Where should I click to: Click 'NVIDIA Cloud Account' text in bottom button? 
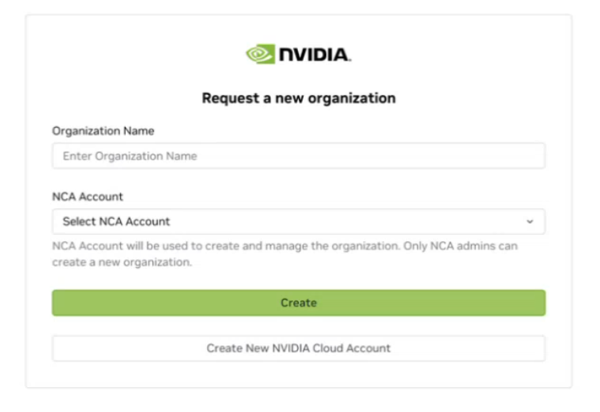click(331, 348)
